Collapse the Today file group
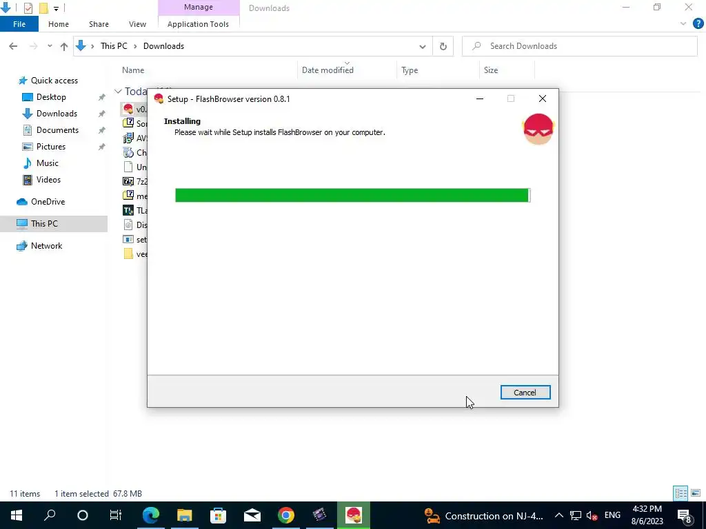The width and height of the screenshot is (706, 529). tap(118, 92)
